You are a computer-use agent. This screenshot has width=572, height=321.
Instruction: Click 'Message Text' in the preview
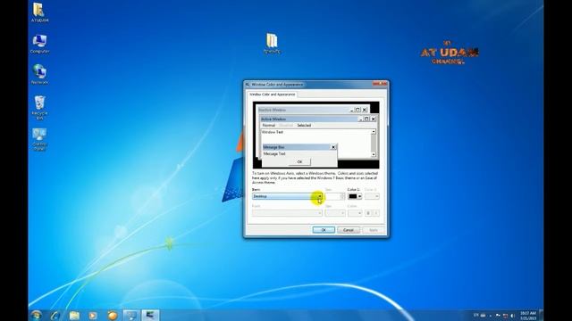tap(274, 154)
